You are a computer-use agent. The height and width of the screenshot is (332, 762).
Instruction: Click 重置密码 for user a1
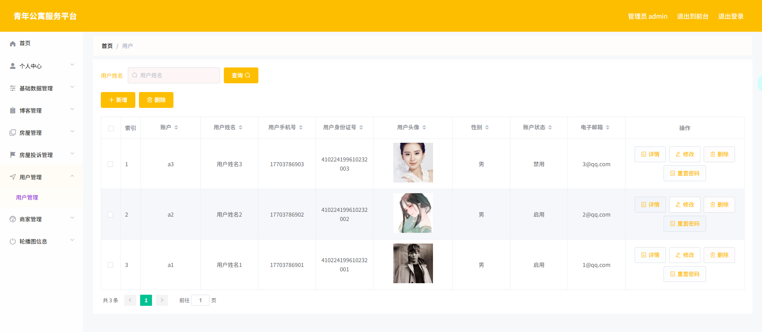[x=685, y=274]
